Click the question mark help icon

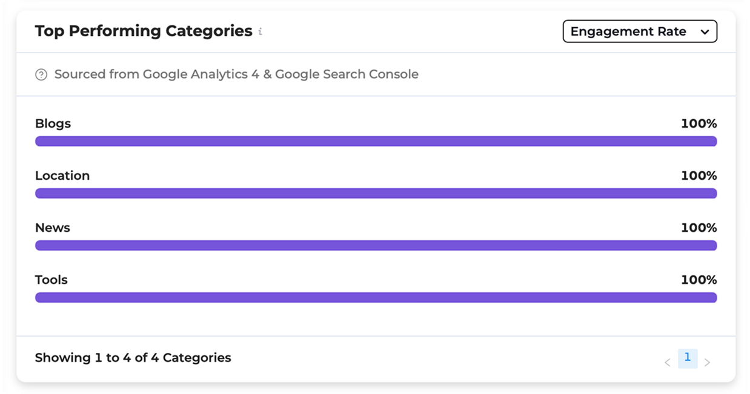coord(41,75)
